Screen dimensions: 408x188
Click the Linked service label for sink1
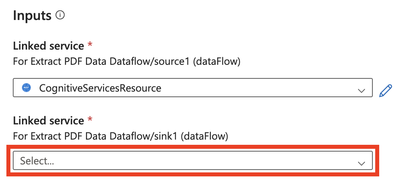[48, 120]
